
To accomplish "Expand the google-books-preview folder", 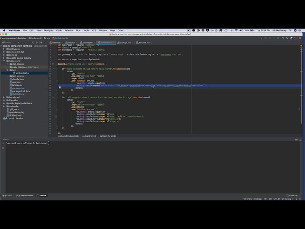I will click(x=4, y=58).
